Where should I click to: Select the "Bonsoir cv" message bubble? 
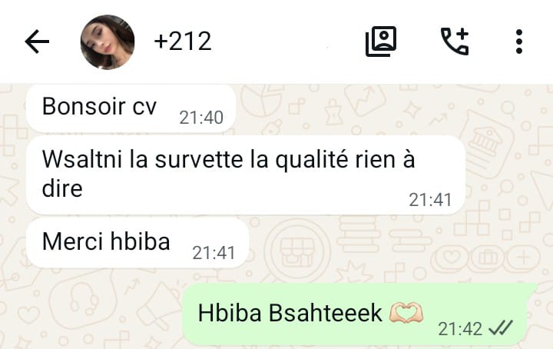click(131, 108)
